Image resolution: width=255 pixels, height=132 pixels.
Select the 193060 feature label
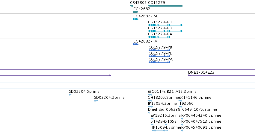tap(186, 104)
